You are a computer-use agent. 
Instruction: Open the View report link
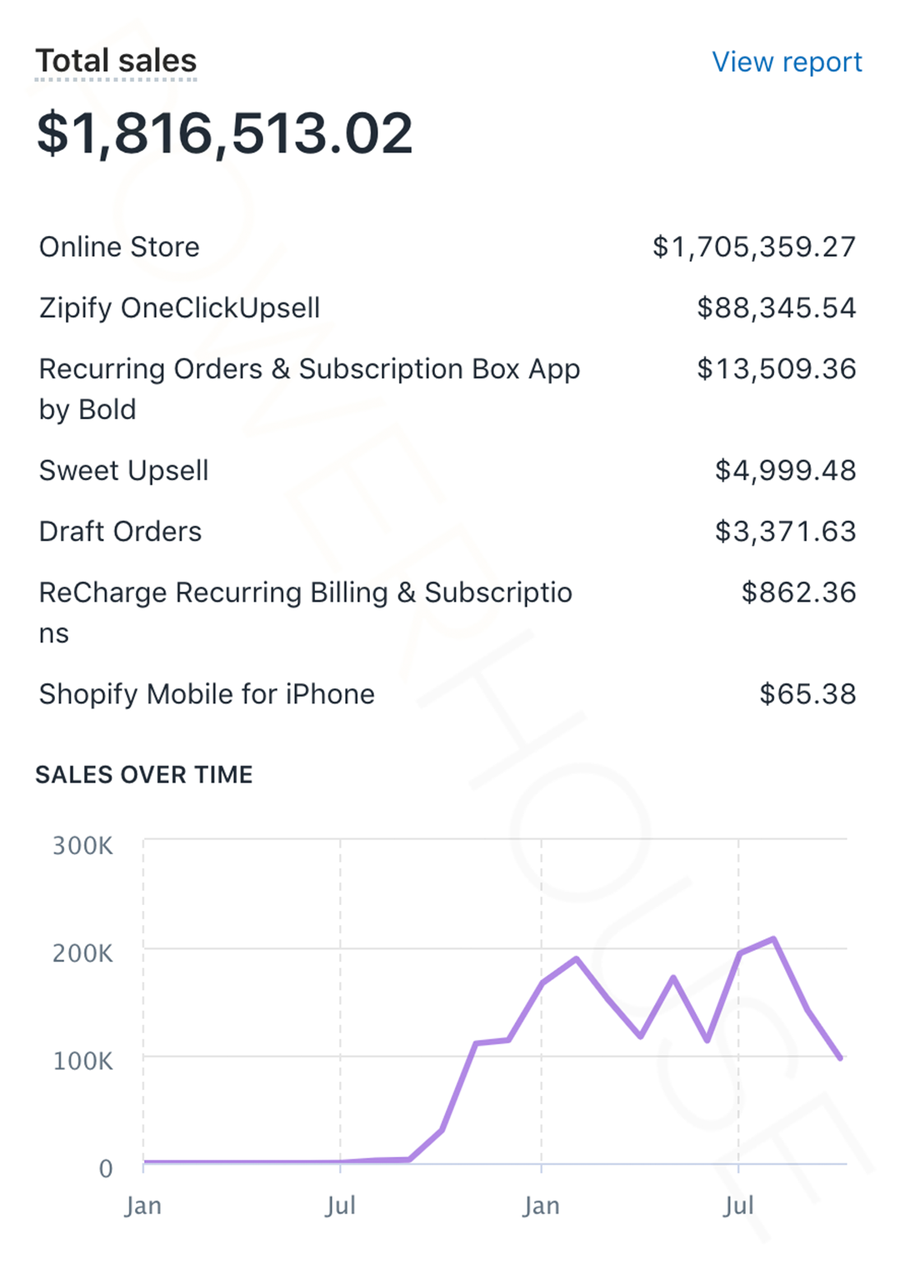point(786,62)
